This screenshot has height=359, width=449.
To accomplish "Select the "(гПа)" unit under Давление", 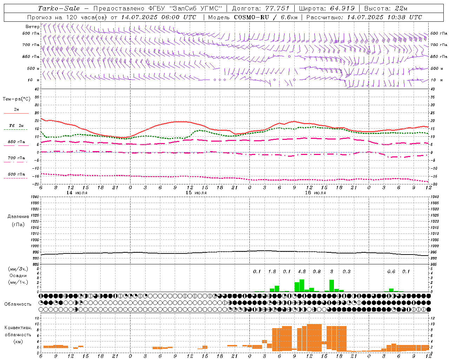I will (x=18, y=224).
